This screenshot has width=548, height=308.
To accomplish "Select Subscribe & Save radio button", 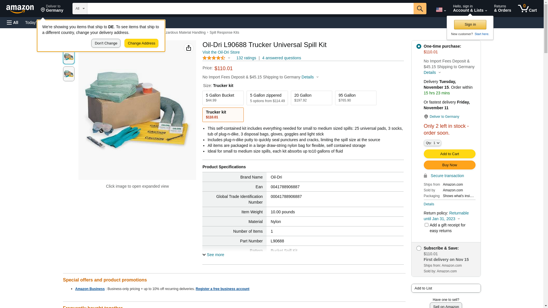I will [x=419, y=248].
